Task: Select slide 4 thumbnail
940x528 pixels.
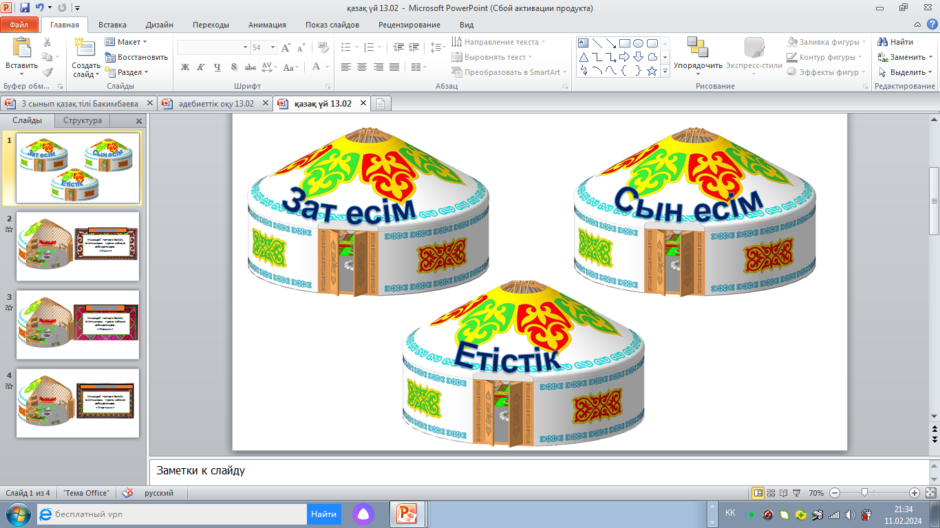Action: point(78,403)
